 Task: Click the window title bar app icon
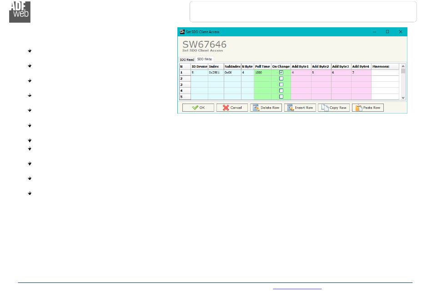point(182,32)
